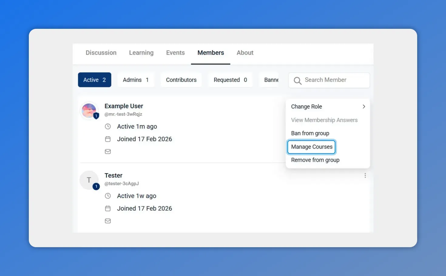Select the Contributors filter

(181, 80)
